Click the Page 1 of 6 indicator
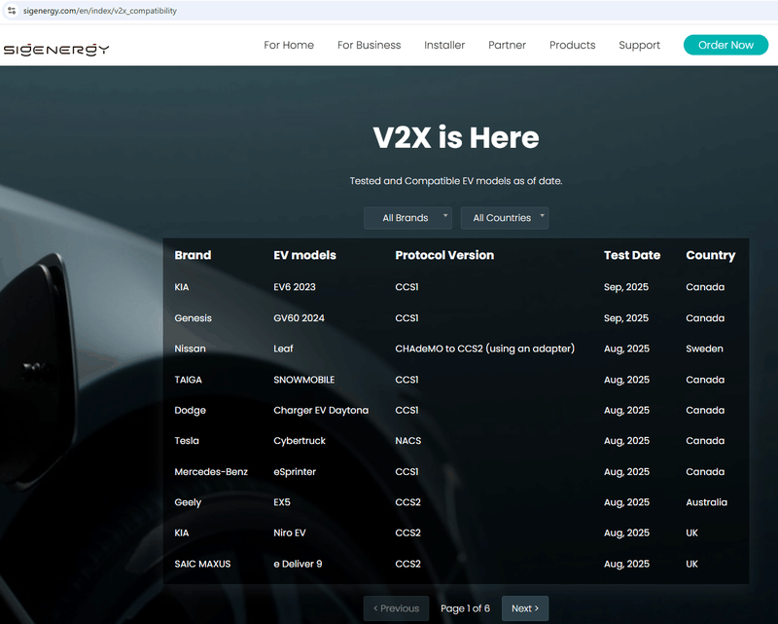 (465, 608)
